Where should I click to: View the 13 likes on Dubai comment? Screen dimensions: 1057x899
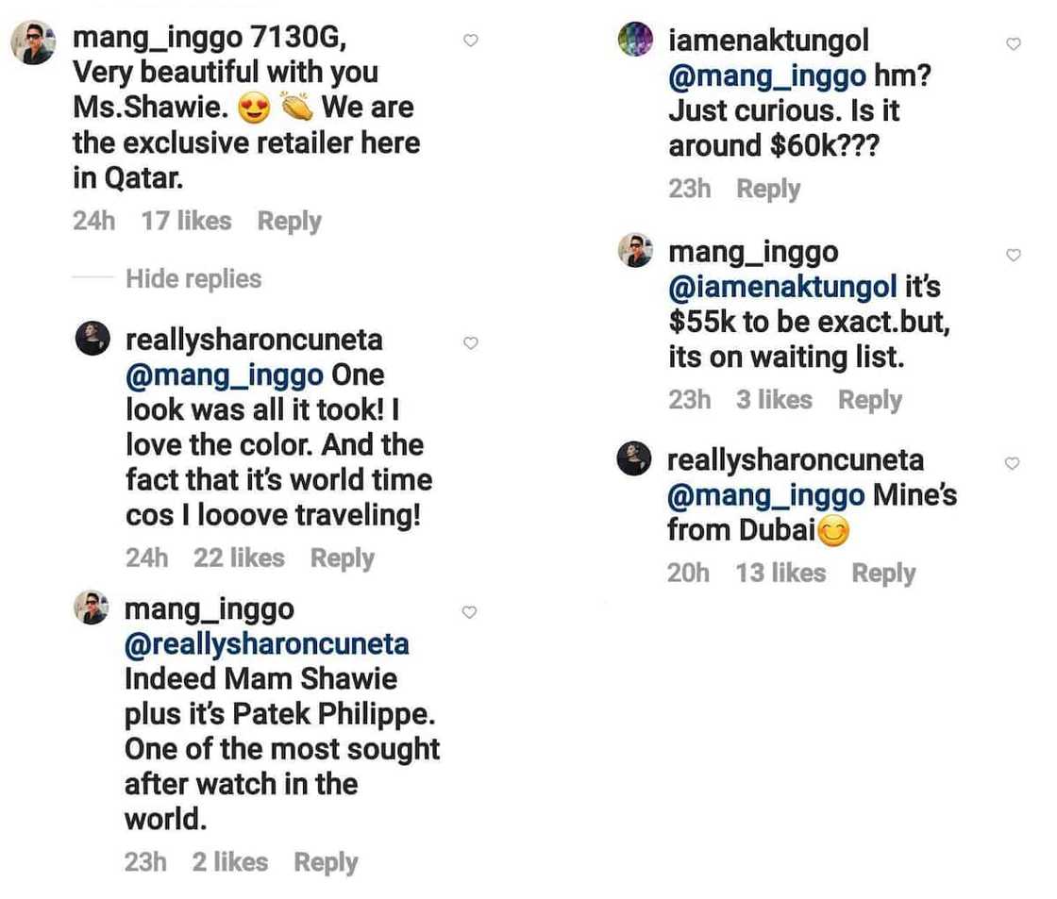[x=780, y=574]
